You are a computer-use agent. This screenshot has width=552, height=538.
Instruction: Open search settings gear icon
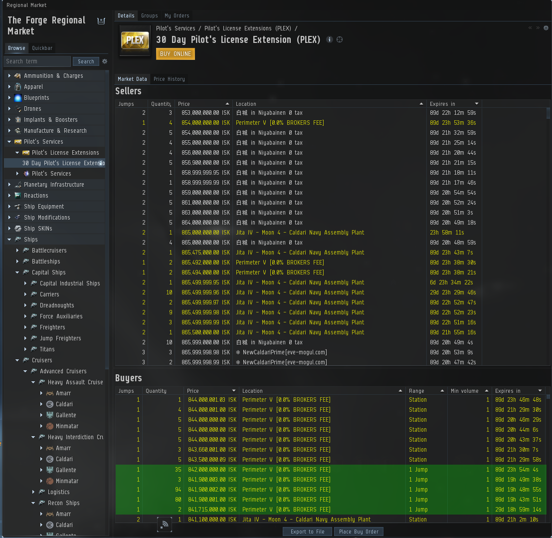click(105, 61)
